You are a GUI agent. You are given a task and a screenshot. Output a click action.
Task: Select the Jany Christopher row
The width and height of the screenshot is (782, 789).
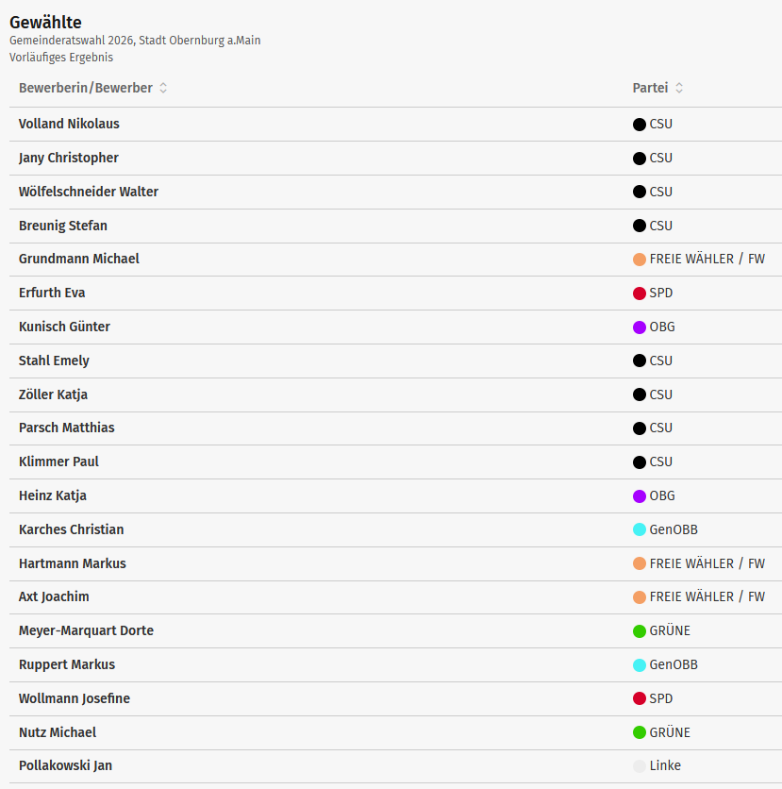pyautogui.click(x=69, y=158)
